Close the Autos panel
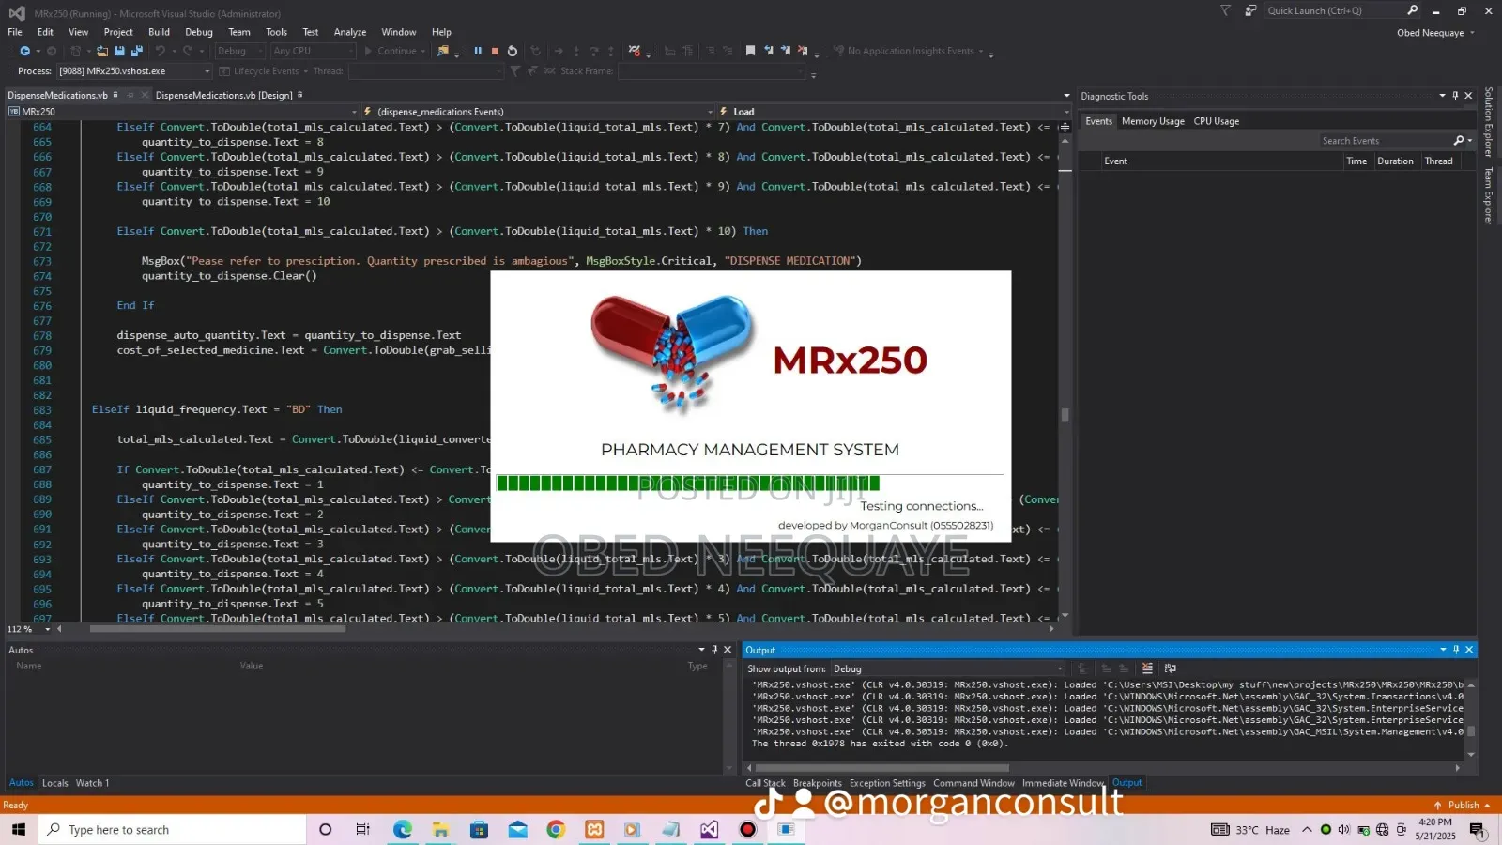Viewport: 1502px width, 845px height. click(728, 650)
